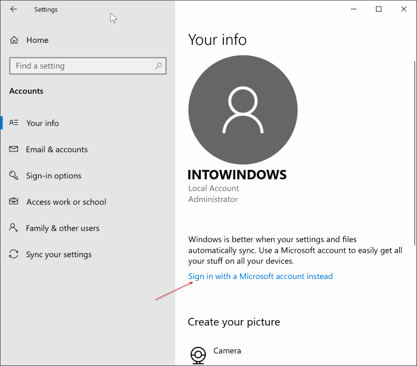Open Access work or school
417x366 pixels.
point(66,201)
